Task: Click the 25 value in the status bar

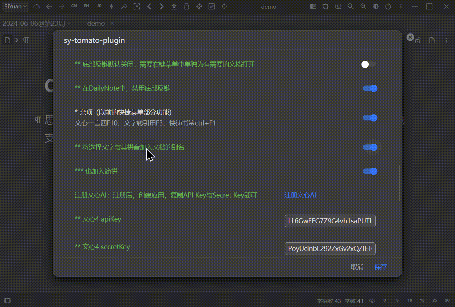Action: 435,300
